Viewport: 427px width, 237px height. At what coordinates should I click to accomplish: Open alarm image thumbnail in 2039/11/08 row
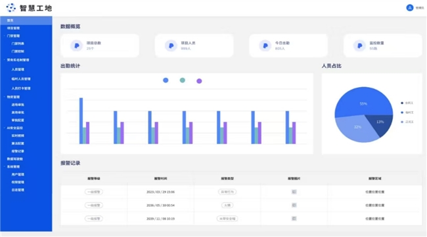[294, 219]
